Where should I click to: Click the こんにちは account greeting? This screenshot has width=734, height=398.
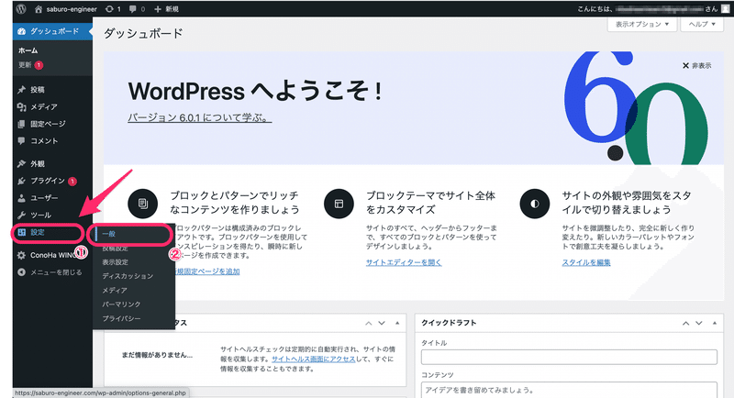coord(648,9)
